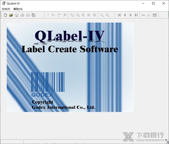
Task: Click the Zoom Out magnifier
Action: (102, 15)
